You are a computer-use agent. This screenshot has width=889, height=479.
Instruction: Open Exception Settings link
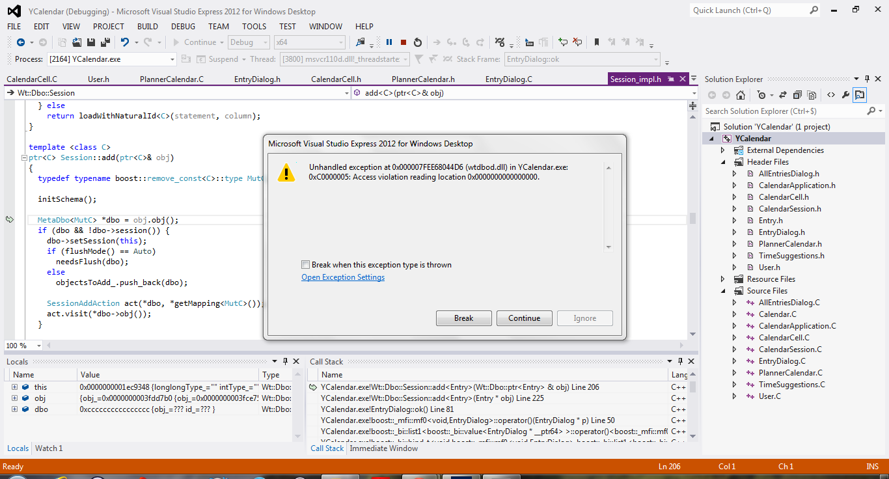coord(343,277)
